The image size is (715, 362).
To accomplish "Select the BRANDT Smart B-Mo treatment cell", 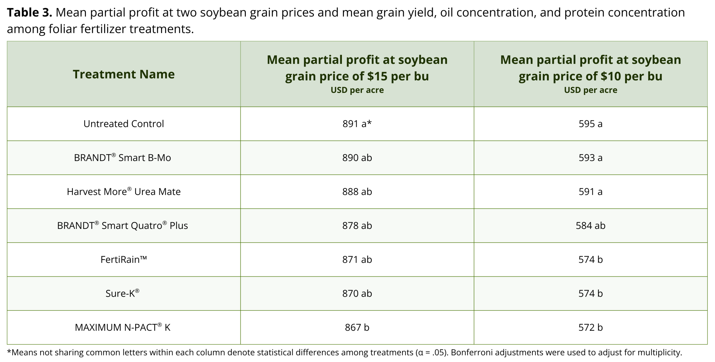I will [122, 158].
